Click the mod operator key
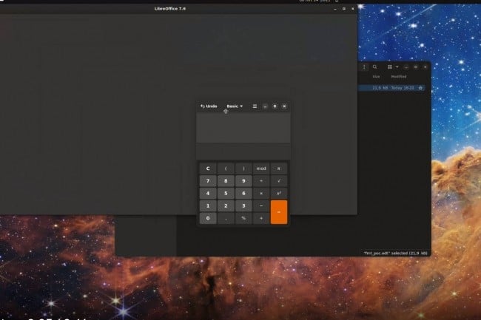The height and width of the screenshot is (320, 481). point(261,168)
